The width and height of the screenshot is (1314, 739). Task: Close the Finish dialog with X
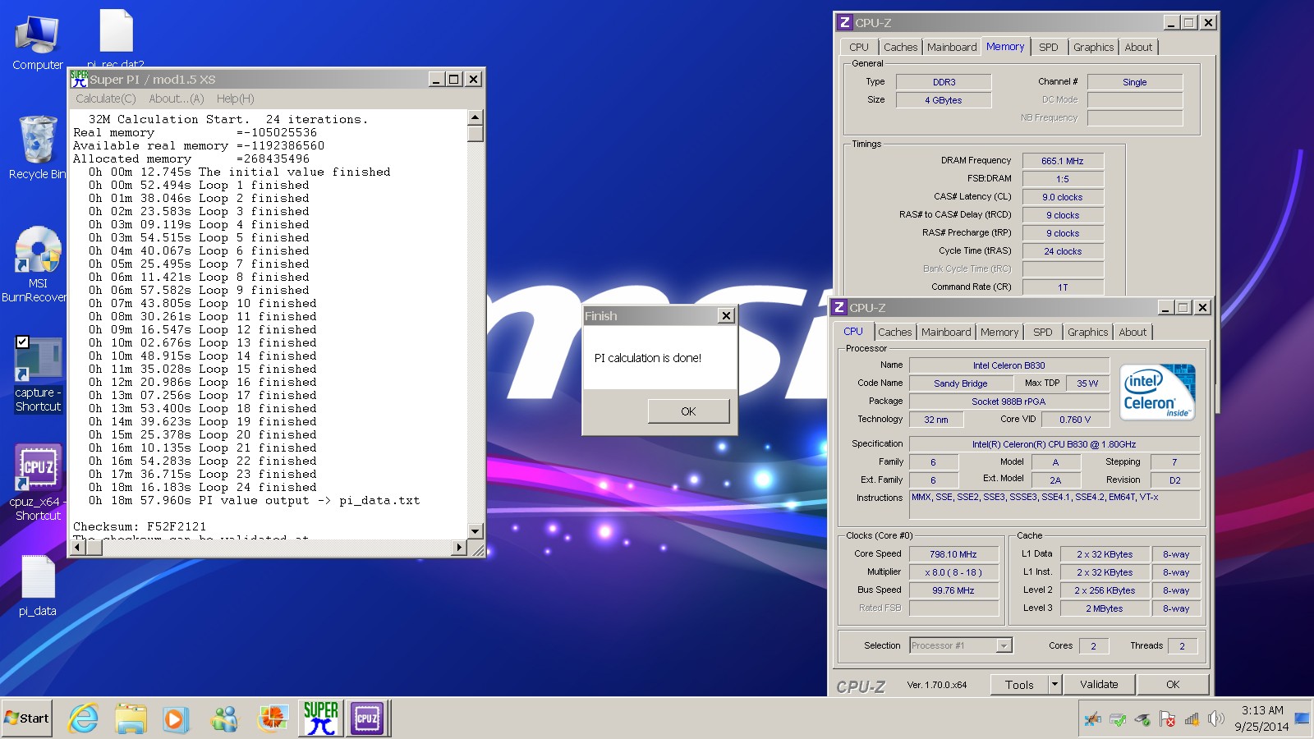pyautogui.click(x=726, y=315)
